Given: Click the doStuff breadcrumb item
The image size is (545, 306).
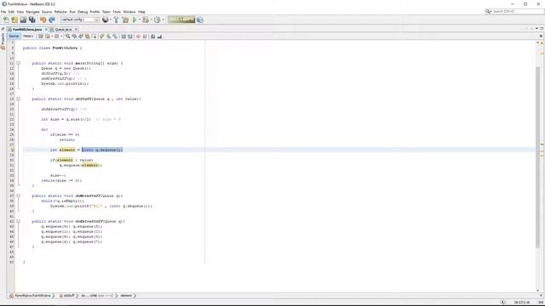Looking at the screenshot, I should tap(67, 296).
